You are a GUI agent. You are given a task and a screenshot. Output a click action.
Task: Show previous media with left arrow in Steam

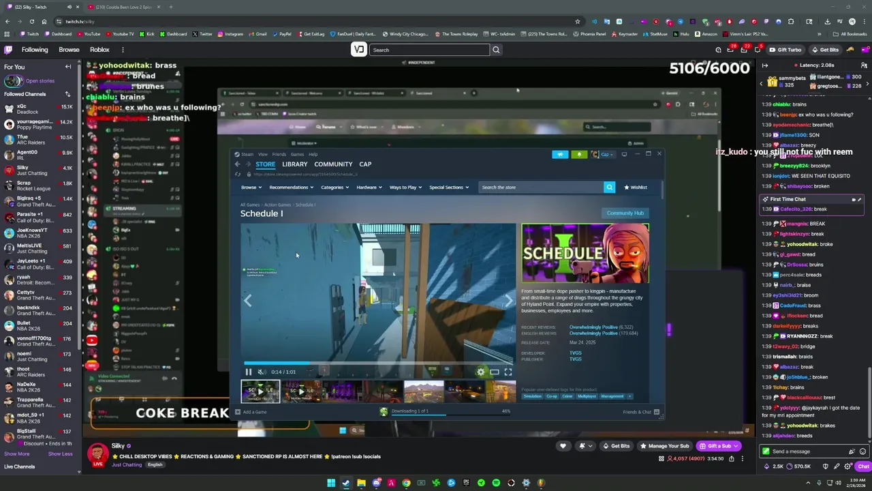pyautogui.click(x=248, y=301)
